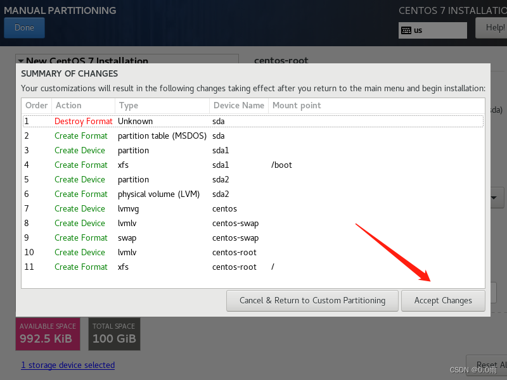Image resolution: width=507 pixels, height=380 pixels.
Task: Select the Create Device row for sda2
Action: point(253,179)
